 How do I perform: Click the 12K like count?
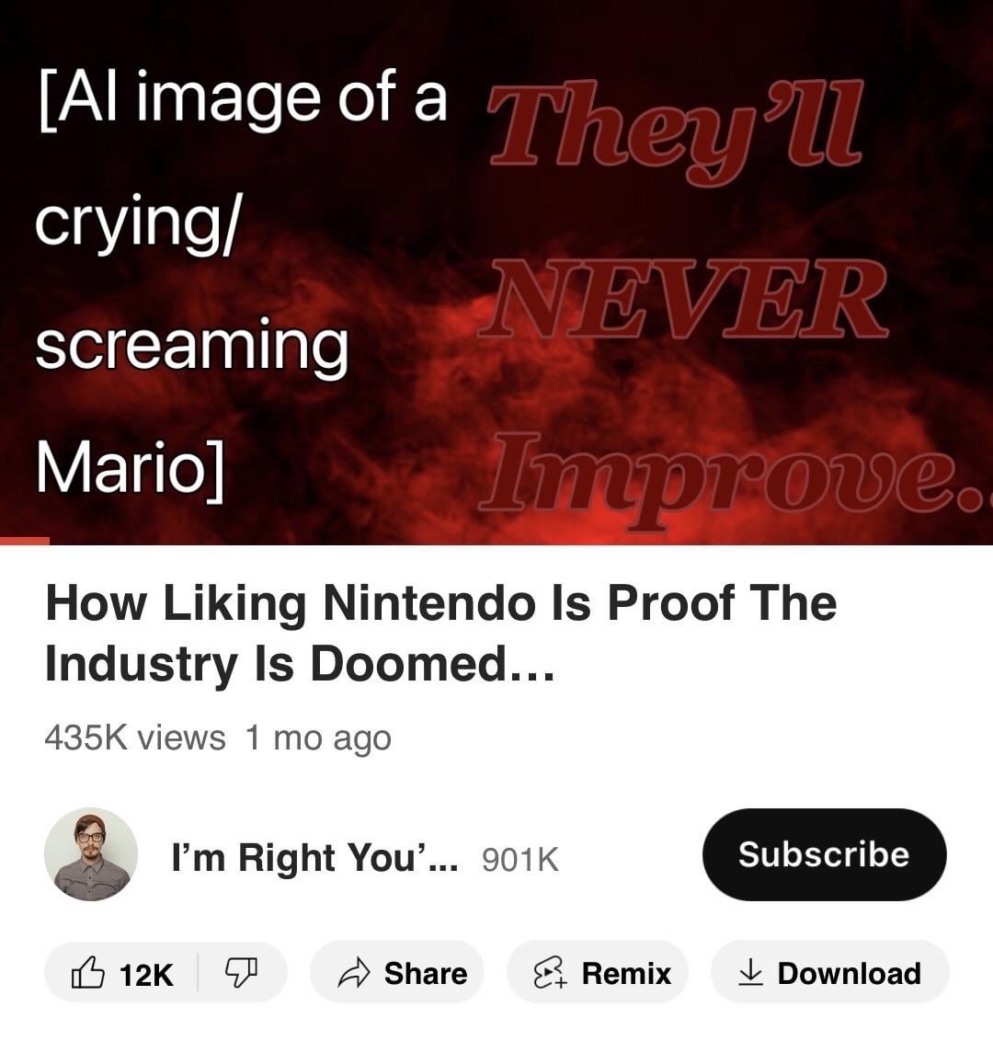click(x=147, y=975)
